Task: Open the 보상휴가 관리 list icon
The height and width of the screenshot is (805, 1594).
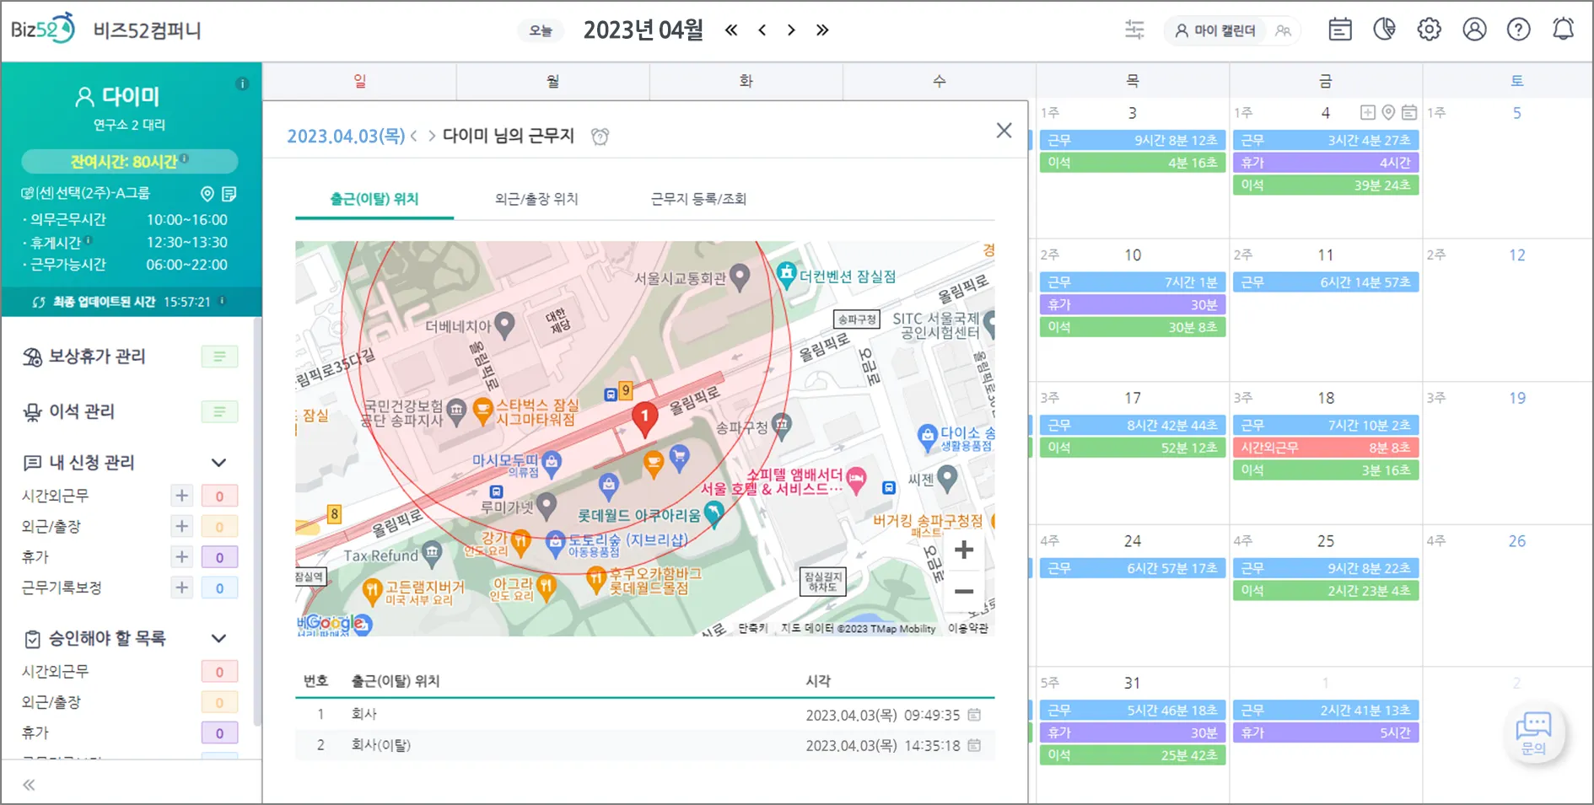Action: coord(219,357)
